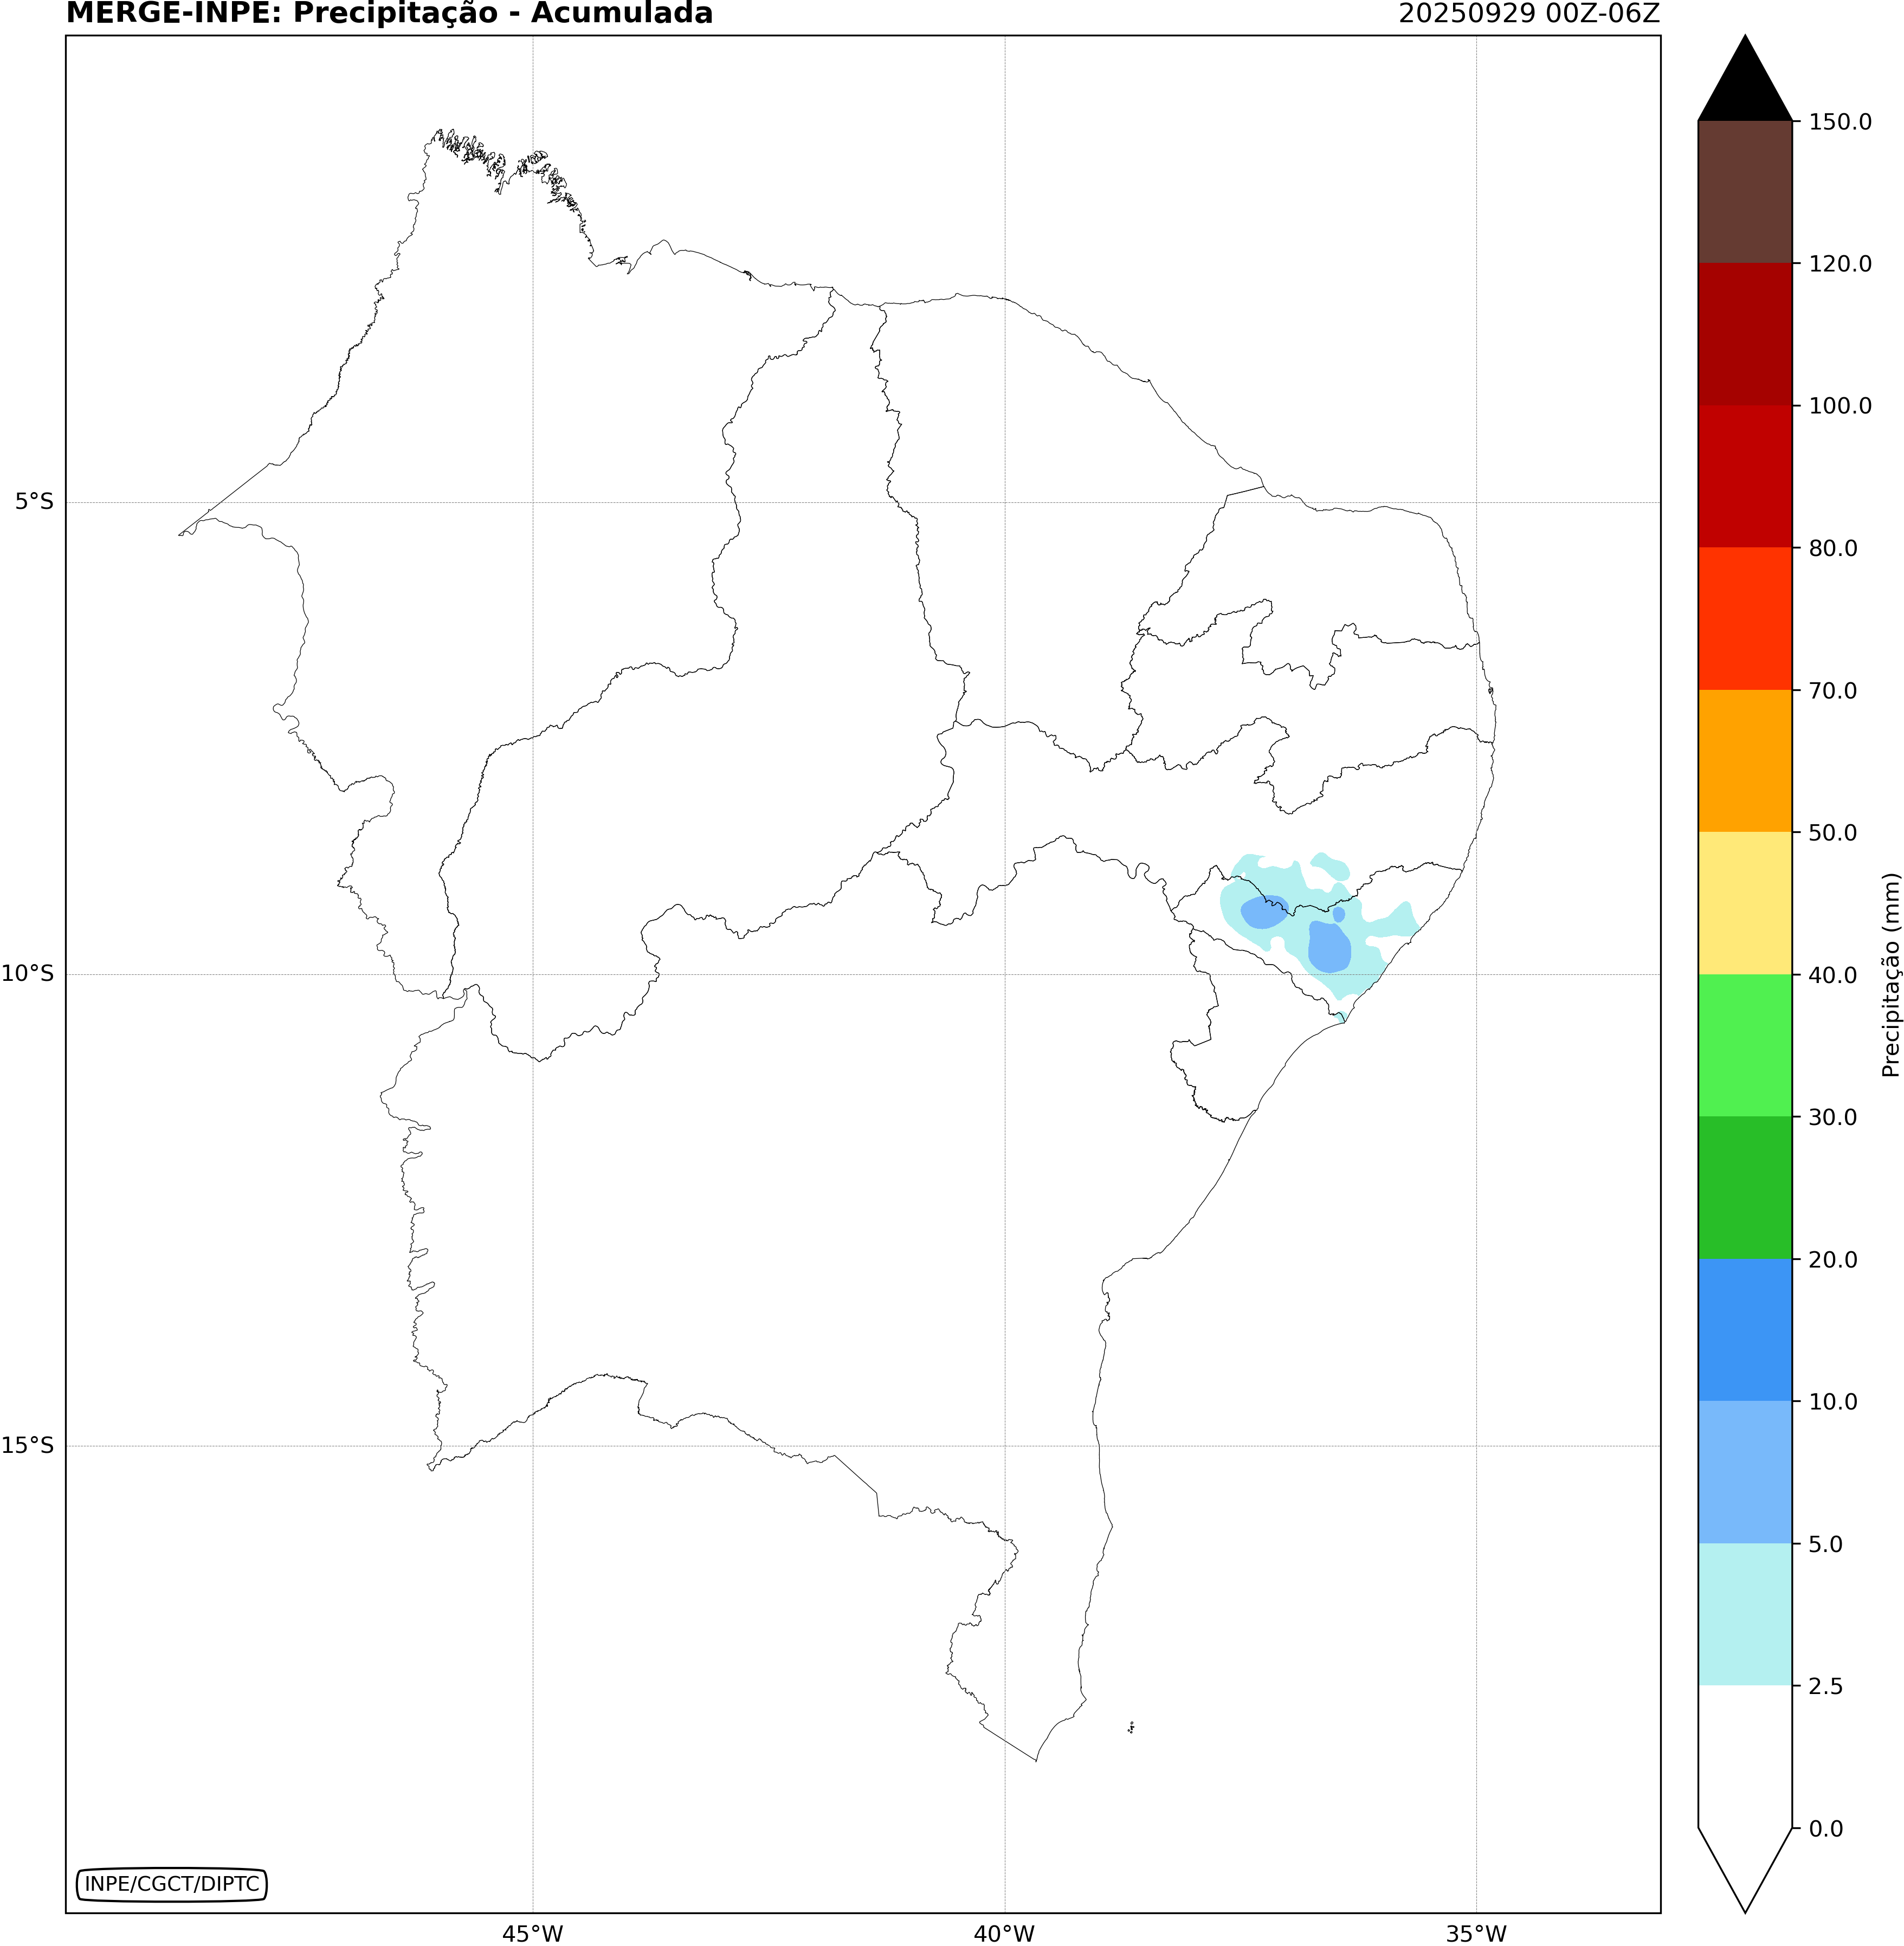Click the brown 120-150 mm colorbar segment
1904x1946 pixels.
(x=1744, y=192)
